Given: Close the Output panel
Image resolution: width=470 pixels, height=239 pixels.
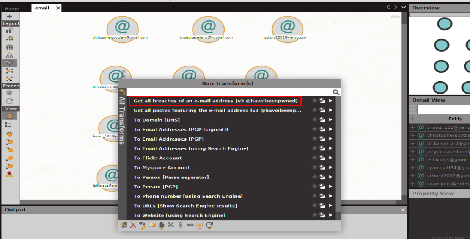Looking at the screenshot, I should (x=403, y=210).
